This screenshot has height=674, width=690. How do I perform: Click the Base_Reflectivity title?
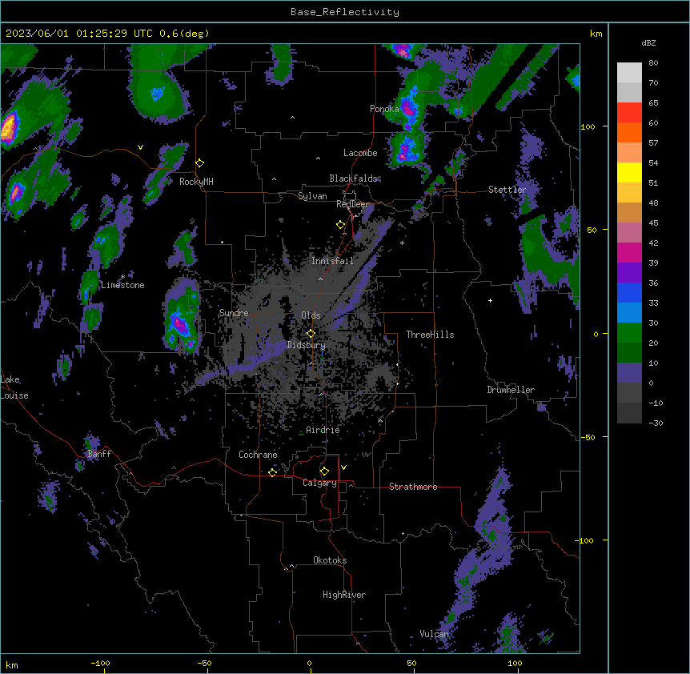point(345,12)
